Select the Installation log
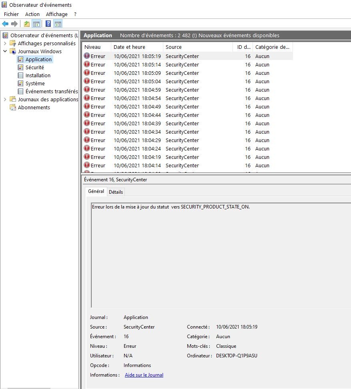This screenshot has height=389, width=351. tap(38, 75)
